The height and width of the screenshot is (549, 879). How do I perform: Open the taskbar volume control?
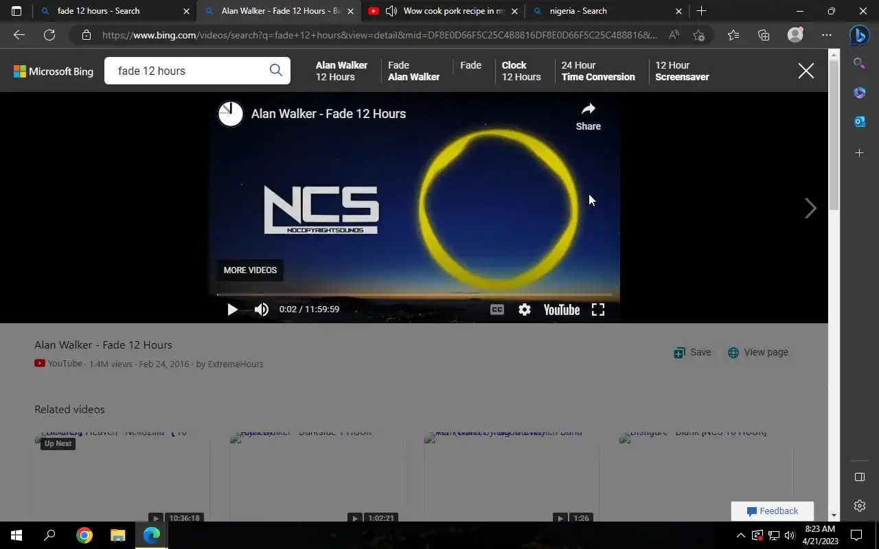(790, 535)
